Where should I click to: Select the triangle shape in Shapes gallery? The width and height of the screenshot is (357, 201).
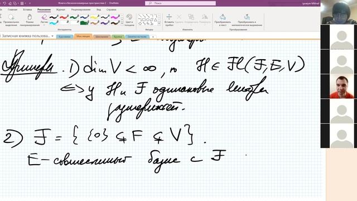point(155,20)
